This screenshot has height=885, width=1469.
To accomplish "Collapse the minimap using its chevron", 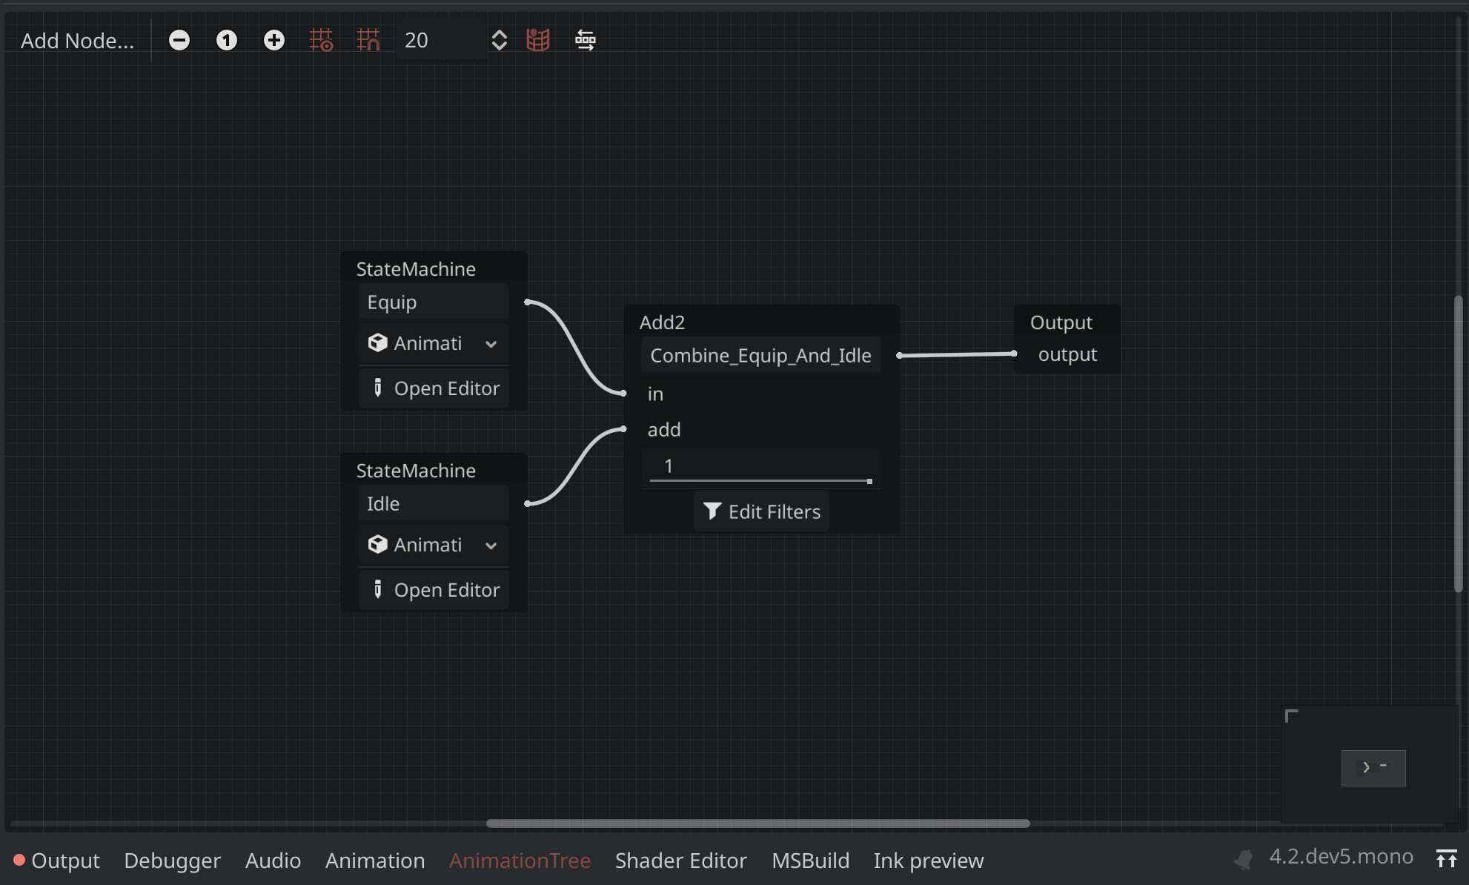I will [1367, 768].
